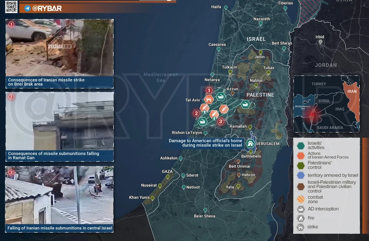Click the strike icon in the legend
This screenshot has width=369, height=241.
click(x=301, y=227)
